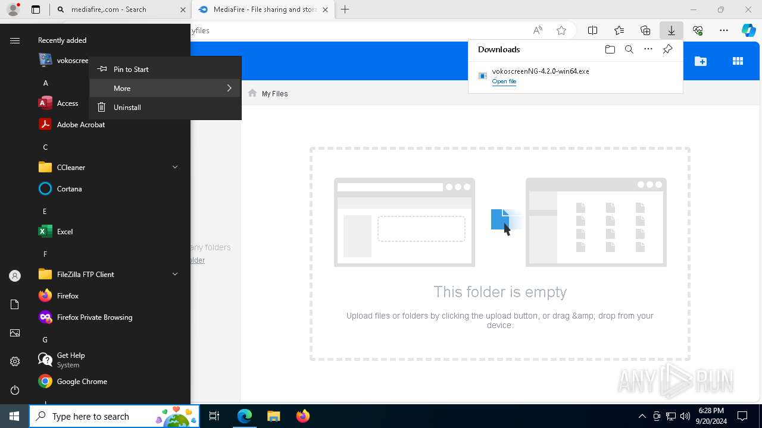The width and height of the screenshot is (762, 428).
Task: Search downloads with the magnifier icon
Action: coord(629,49)
